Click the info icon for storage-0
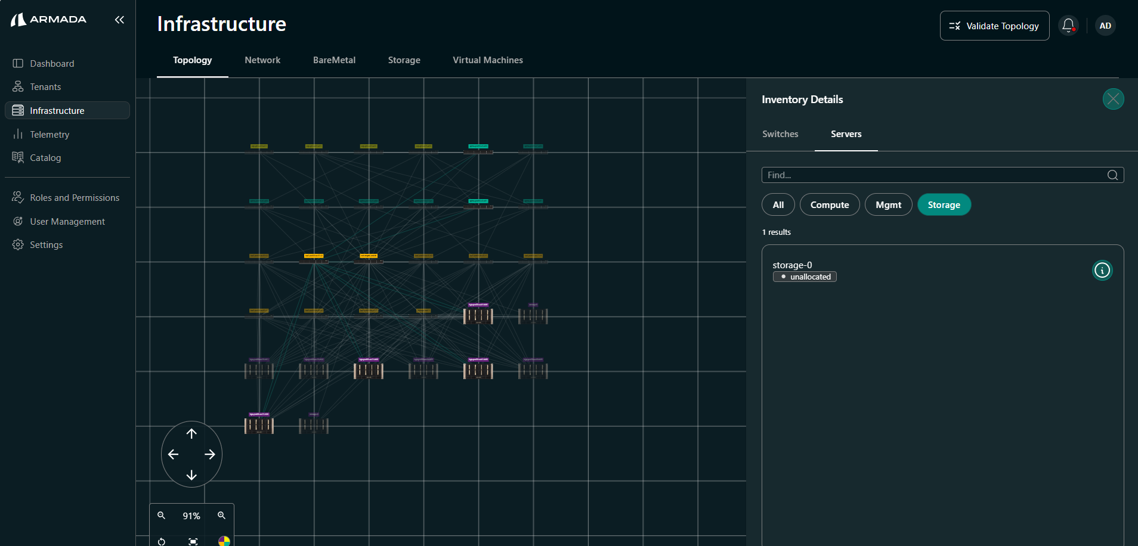This screenshot has width=1138, height=546. click(x=1102, y=271)
